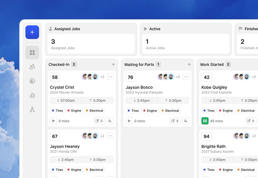Open the more options menu on Crystel Crist's card
The image size is (258, 178).
click(x=110, y=77)
